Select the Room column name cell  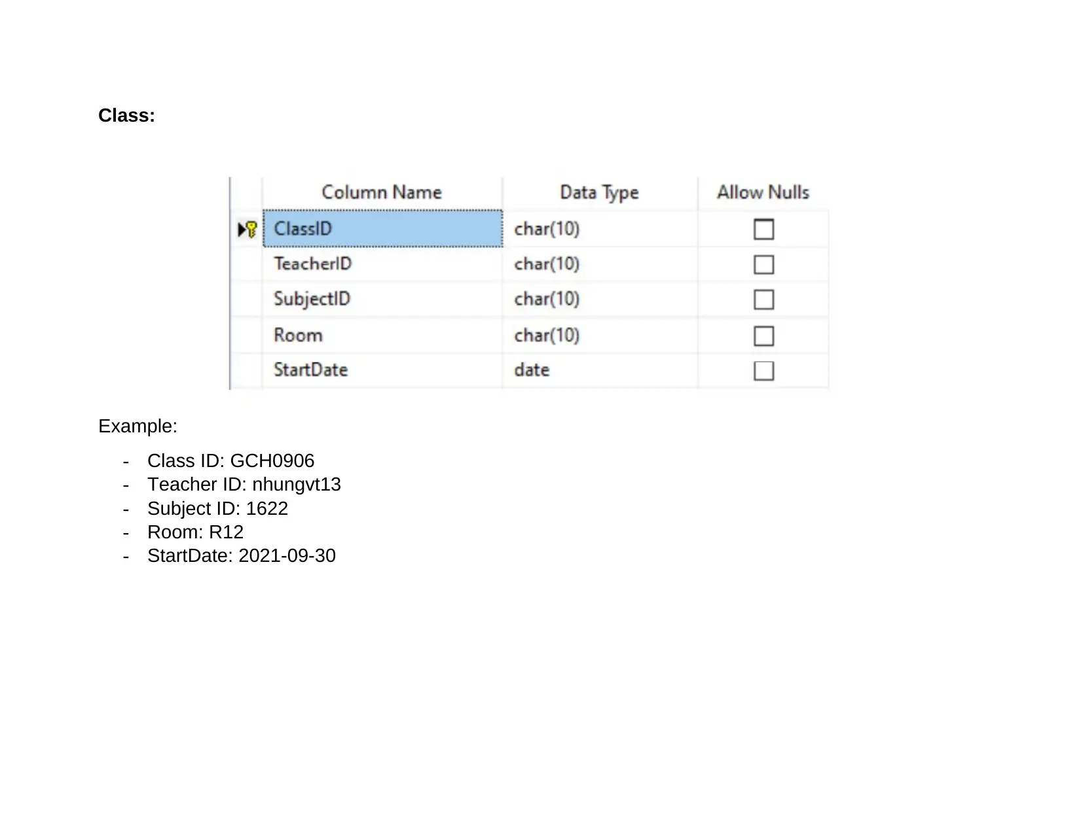[x=383, y=336]
